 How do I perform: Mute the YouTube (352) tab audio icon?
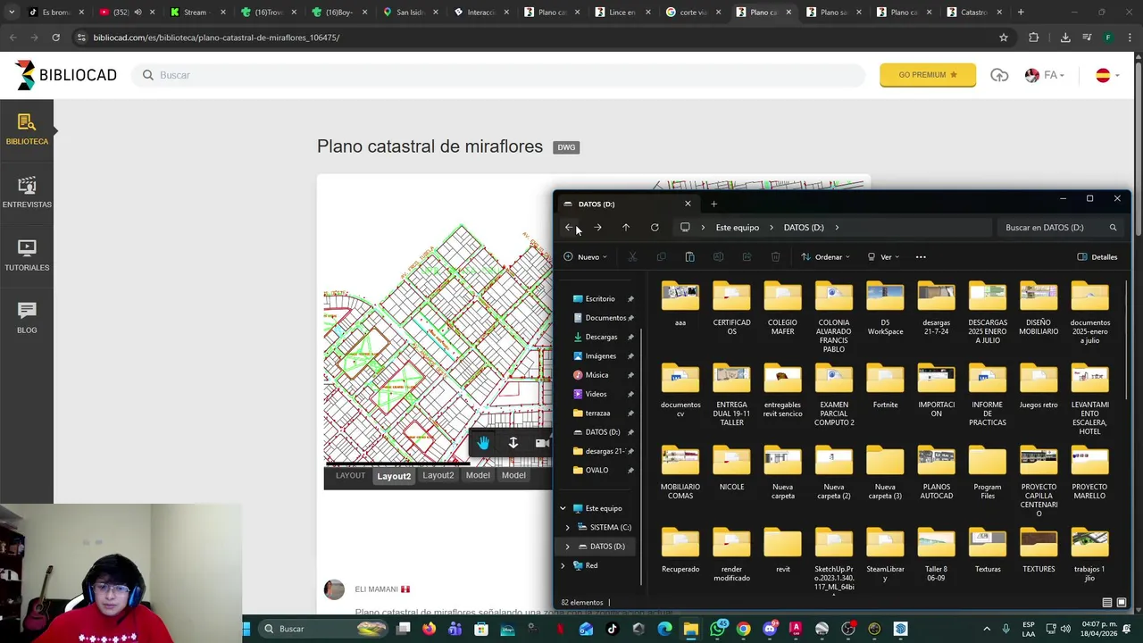[138, 13]
